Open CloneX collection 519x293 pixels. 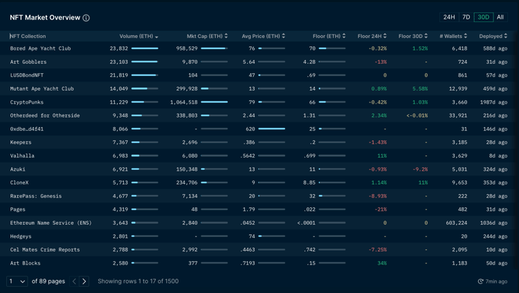(x=19, y=182)
